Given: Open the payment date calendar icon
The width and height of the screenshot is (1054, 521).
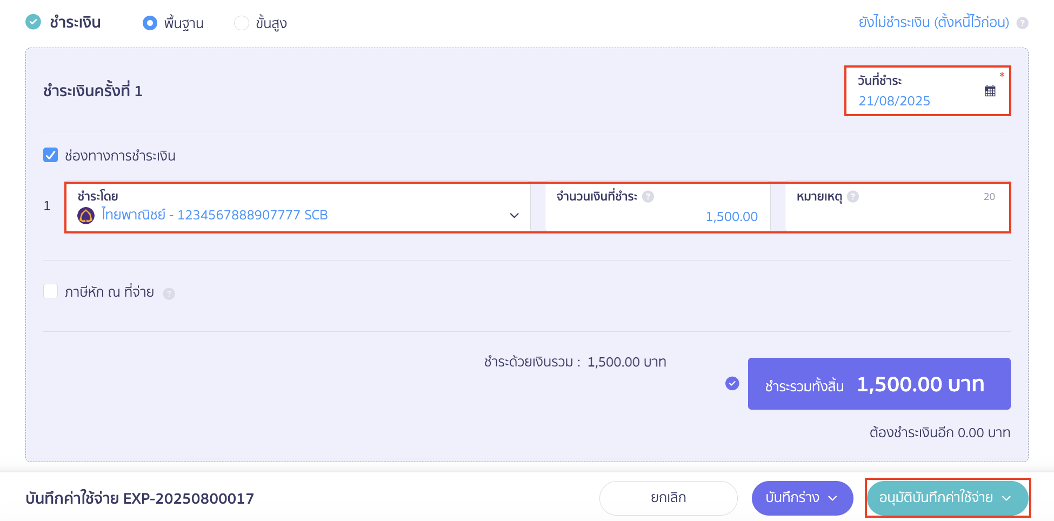Looking at the screenshot, I should [x=990, y=91].
